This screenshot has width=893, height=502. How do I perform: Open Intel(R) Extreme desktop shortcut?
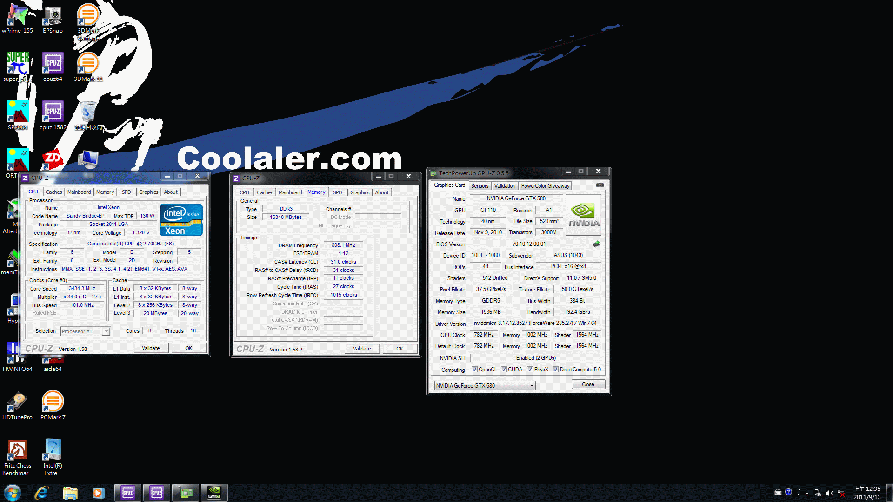tap(53, 457)
